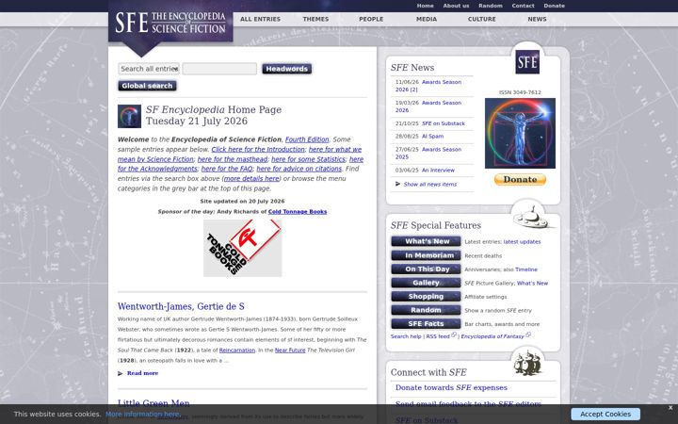Open Contact in the top bar

pos(523,6)
